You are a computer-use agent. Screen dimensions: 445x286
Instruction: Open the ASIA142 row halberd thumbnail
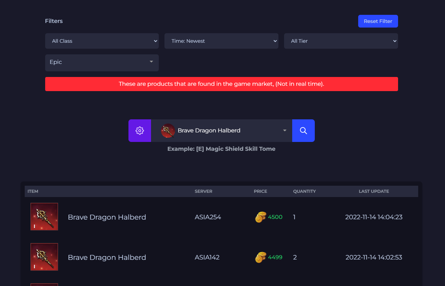44,257
